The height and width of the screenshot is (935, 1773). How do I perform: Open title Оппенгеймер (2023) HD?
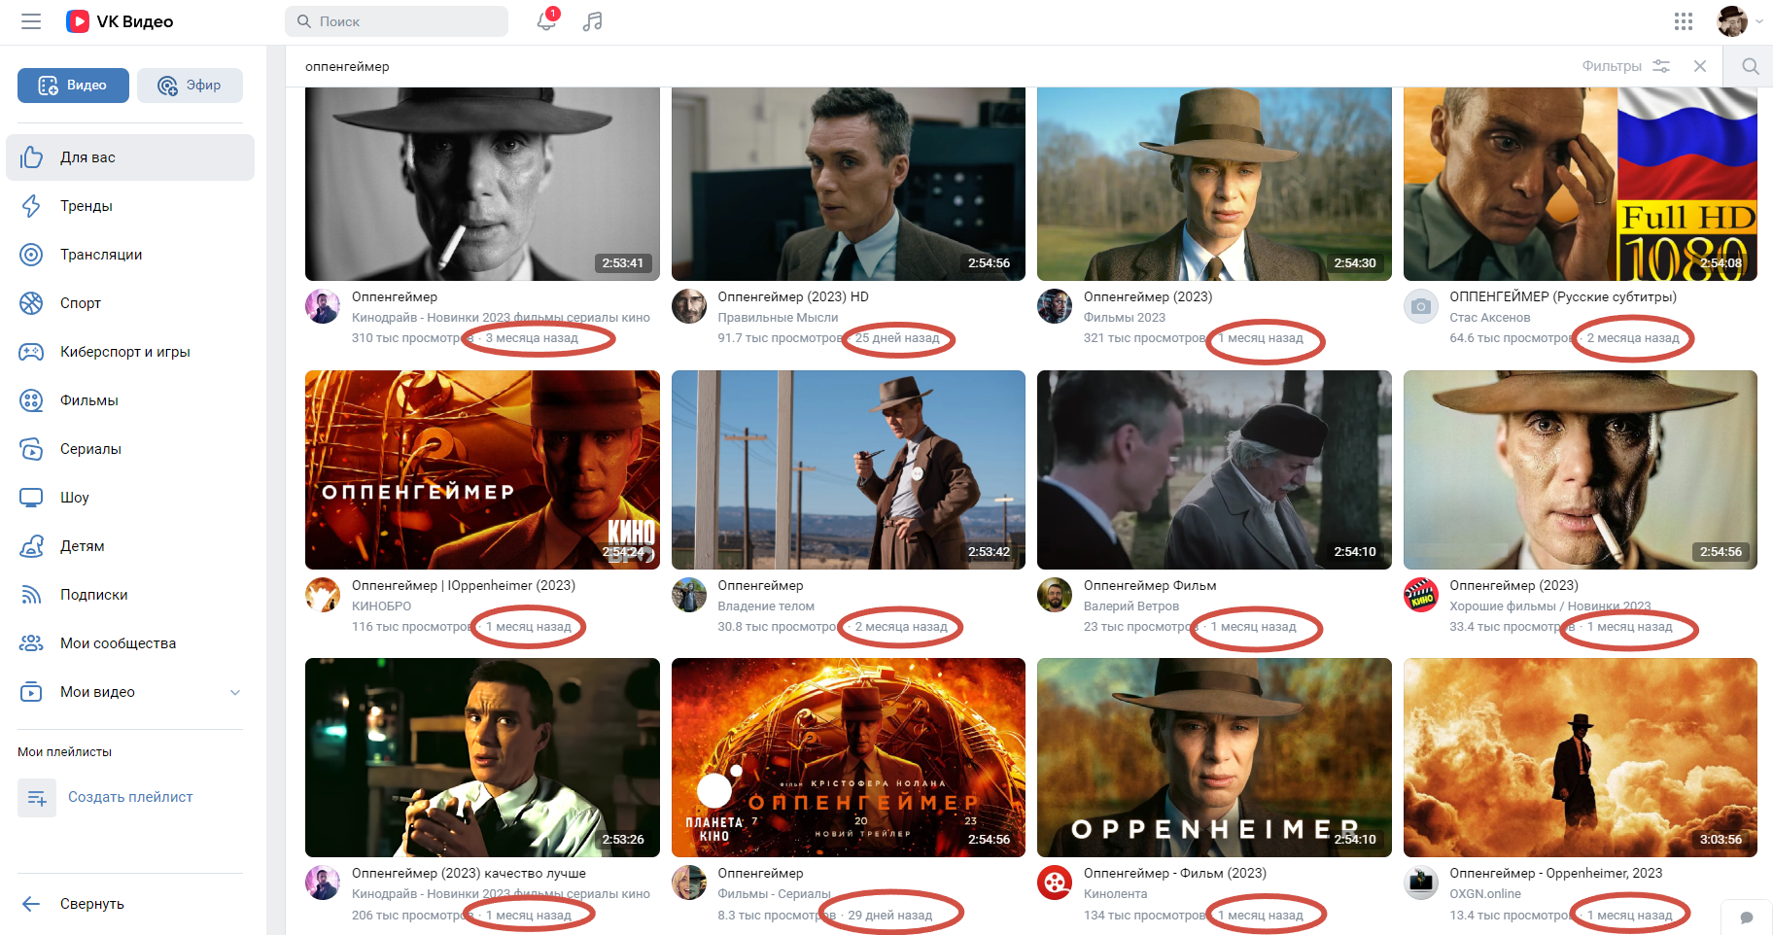click(x=793, y=296)
